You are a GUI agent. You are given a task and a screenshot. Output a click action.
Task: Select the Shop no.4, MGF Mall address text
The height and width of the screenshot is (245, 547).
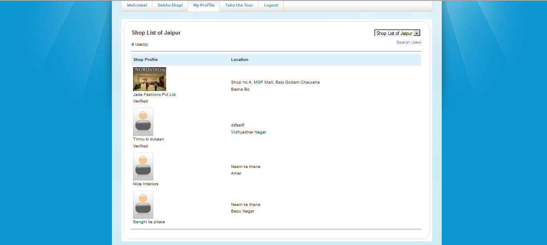(275, 82)
